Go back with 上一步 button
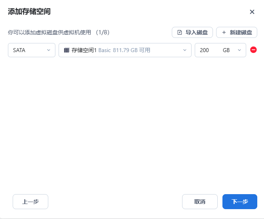Image resolution: width=264 pixels, height=219 pixels. point(30,202)
